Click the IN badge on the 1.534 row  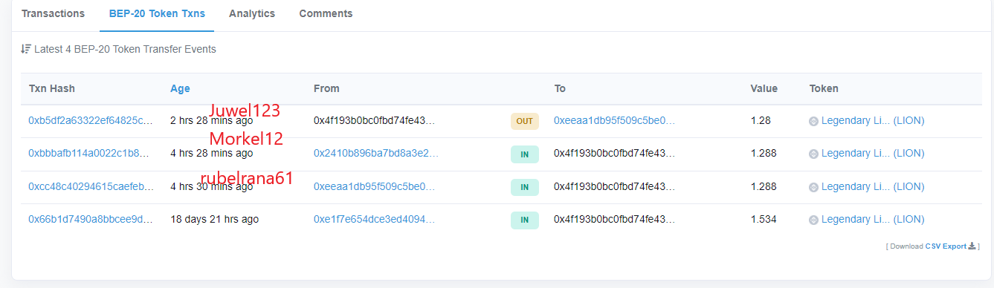(x=524, y=220)
